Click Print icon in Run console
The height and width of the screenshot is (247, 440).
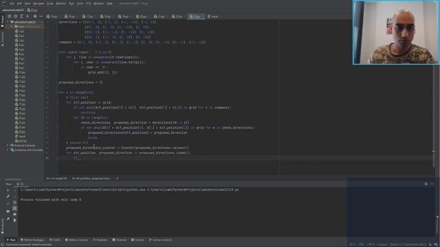(14, 215)
